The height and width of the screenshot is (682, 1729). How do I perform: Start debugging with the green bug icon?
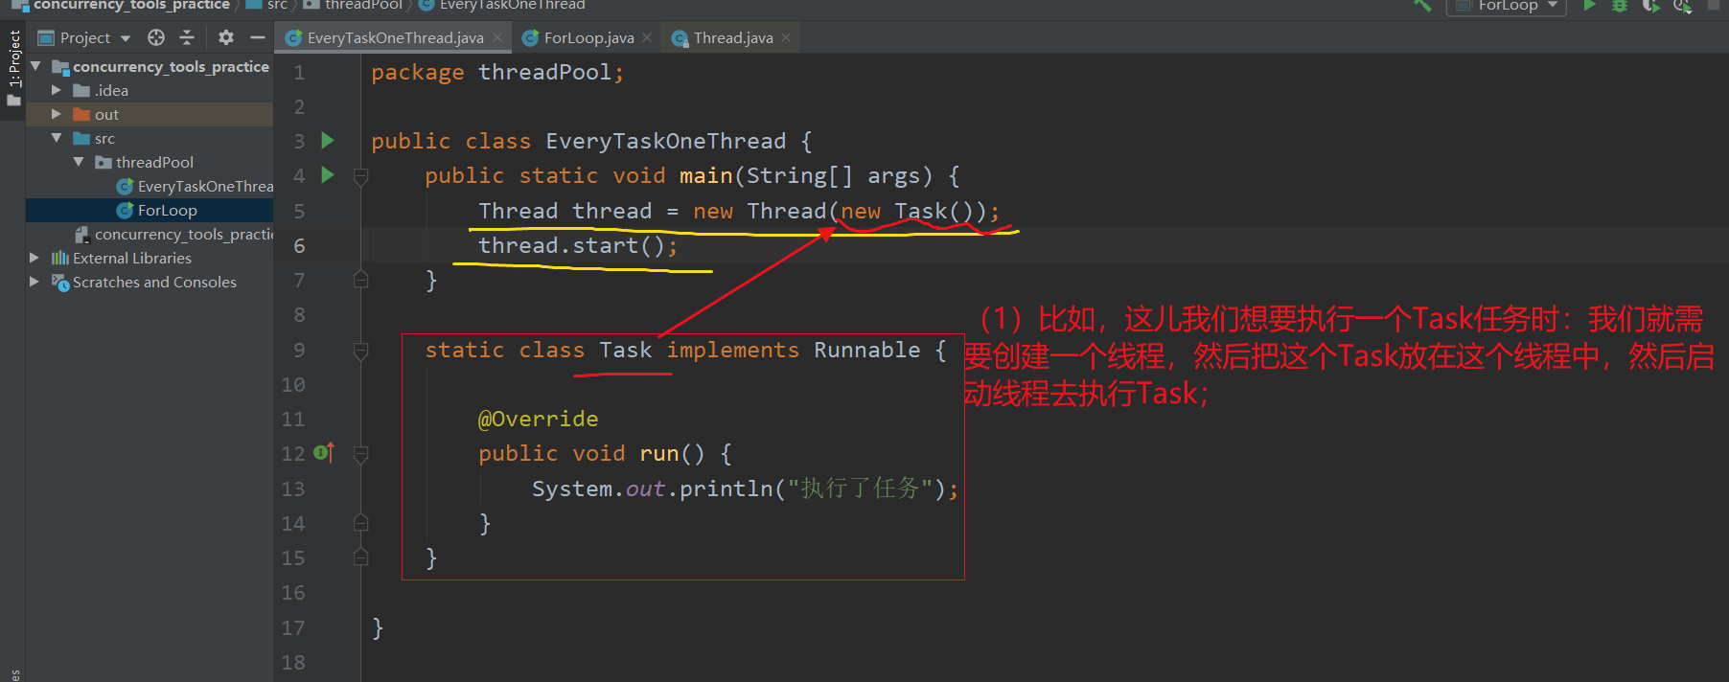tap(1620, 5)
